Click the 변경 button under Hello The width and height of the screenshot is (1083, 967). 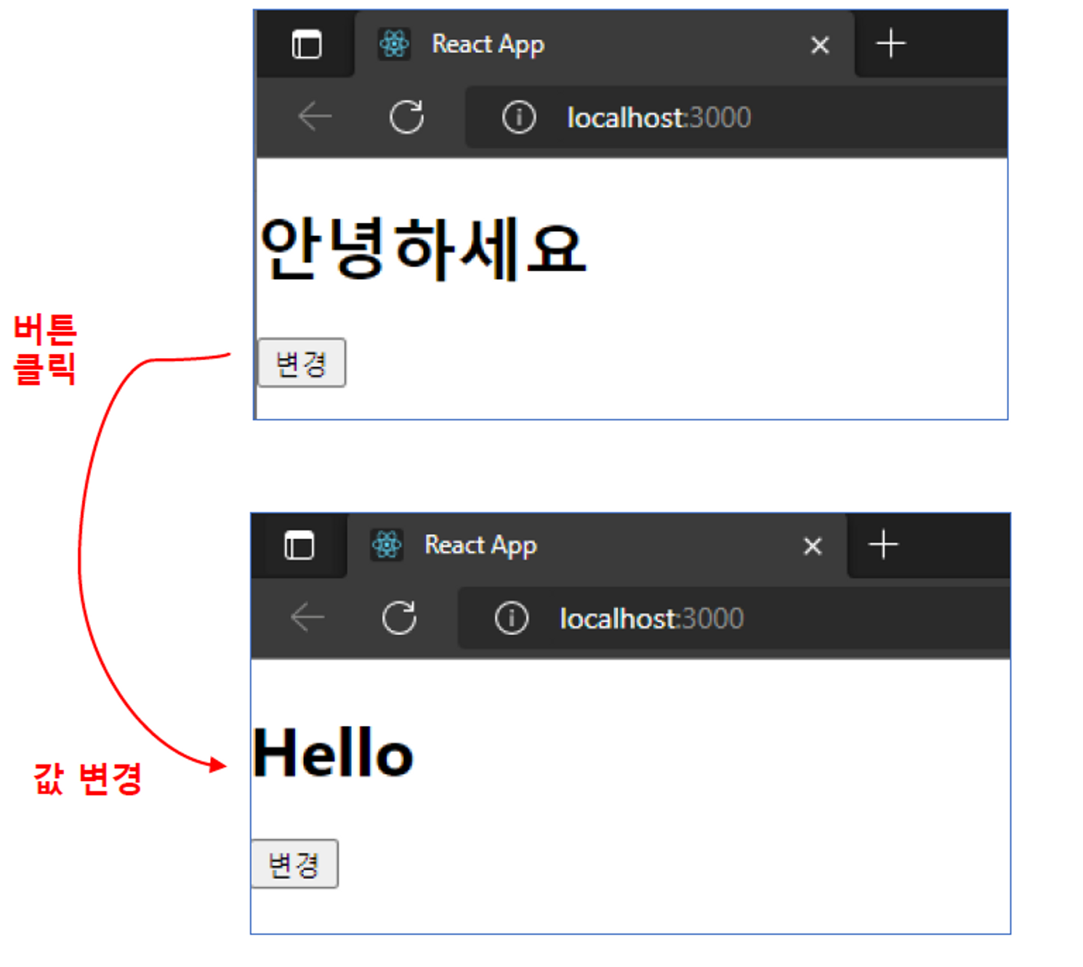pos(294,864)
